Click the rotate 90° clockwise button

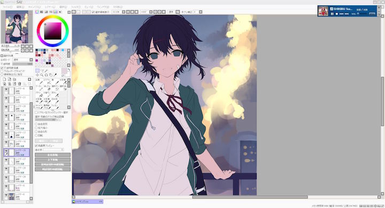point(52,169)
